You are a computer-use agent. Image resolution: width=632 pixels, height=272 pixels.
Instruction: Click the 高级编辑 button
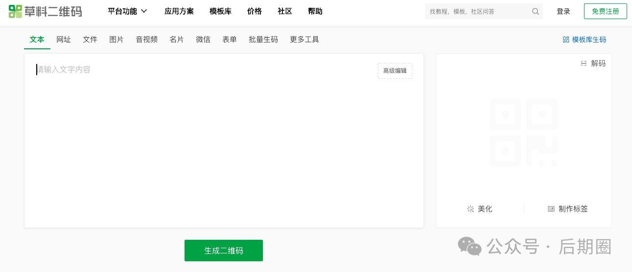pos(395,71)
